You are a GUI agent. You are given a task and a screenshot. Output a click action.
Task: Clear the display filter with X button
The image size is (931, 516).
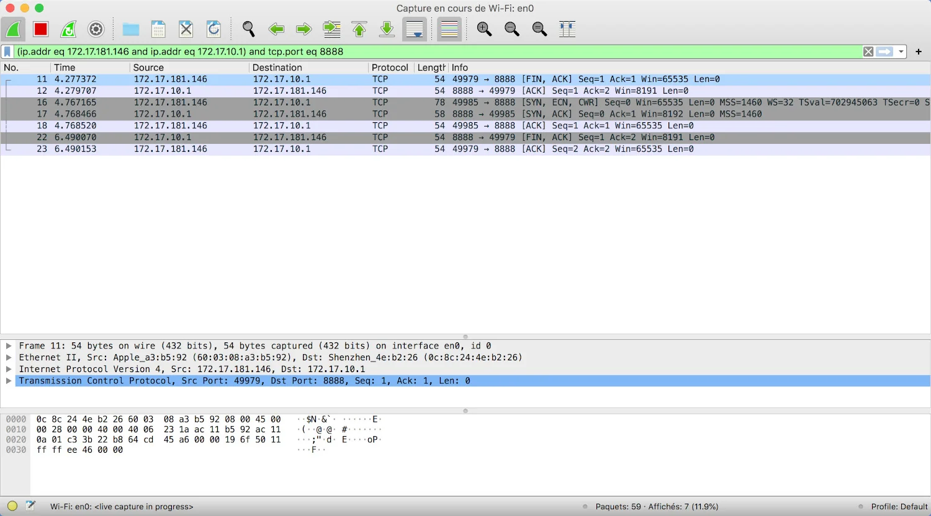pyautogui.click(x=868, y=52)
